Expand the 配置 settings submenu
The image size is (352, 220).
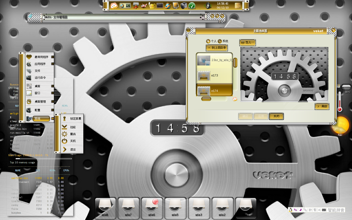40,110
